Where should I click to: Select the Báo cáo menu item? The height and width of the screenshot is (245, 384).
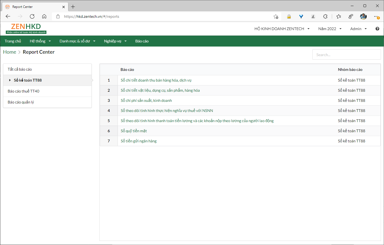142,41
